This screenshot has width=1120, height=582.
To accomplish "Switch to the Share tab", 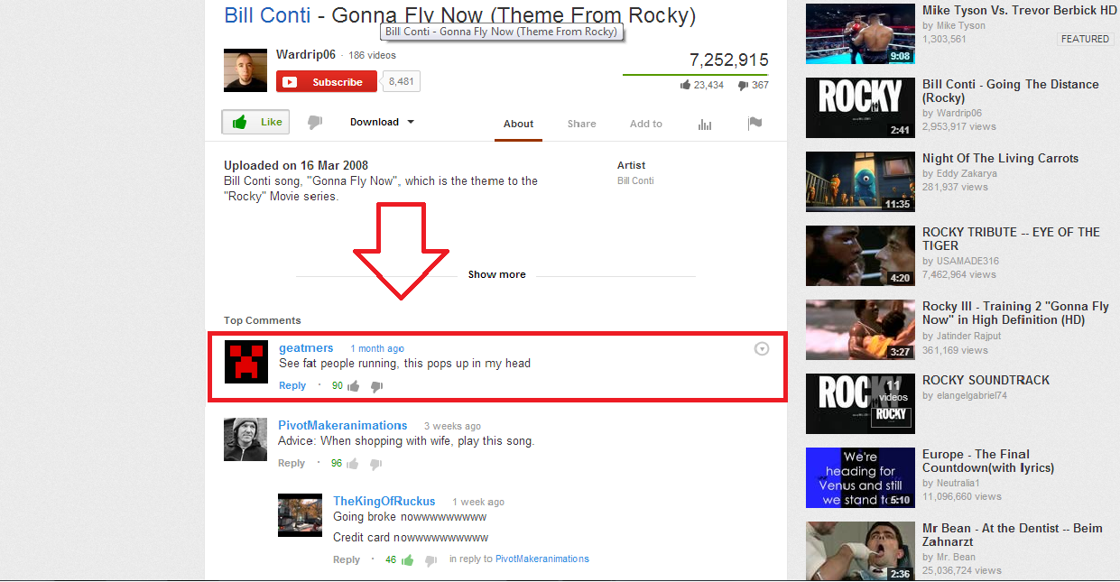I will pyautogui.click(x=581, y=124).
